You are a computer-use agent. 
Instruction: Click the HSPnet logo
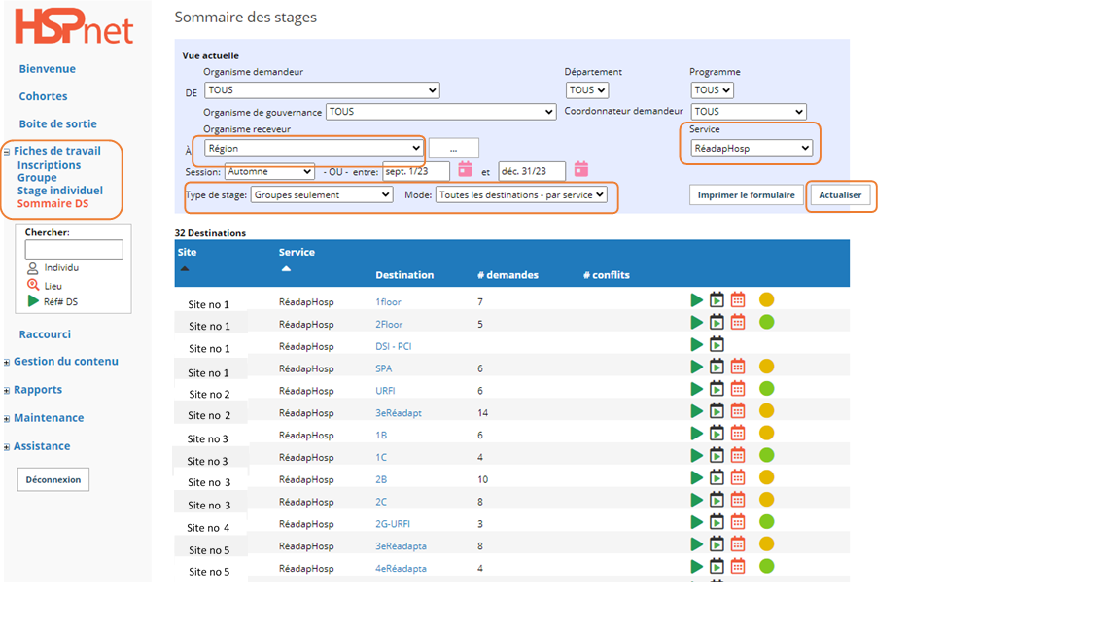(74, 27)
